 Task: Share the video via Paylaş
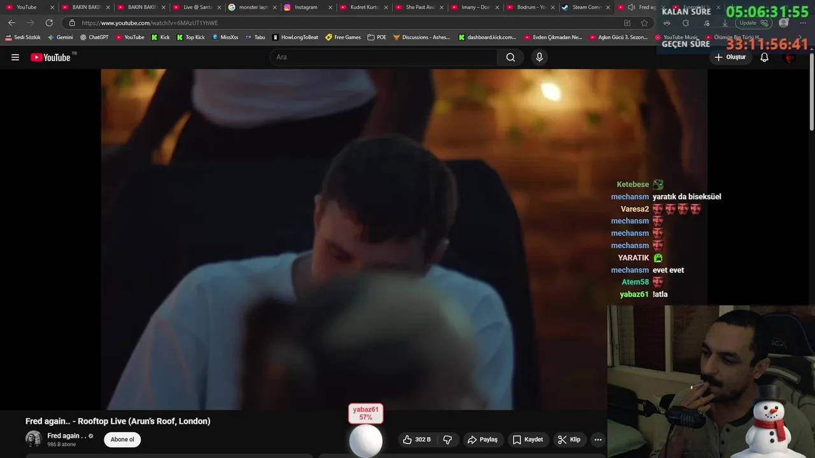tap(482, 440)
